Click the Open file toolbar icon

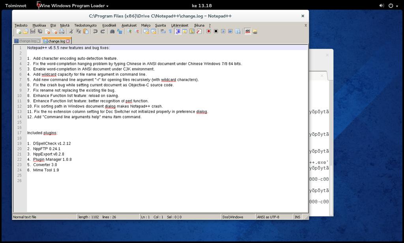26,32
